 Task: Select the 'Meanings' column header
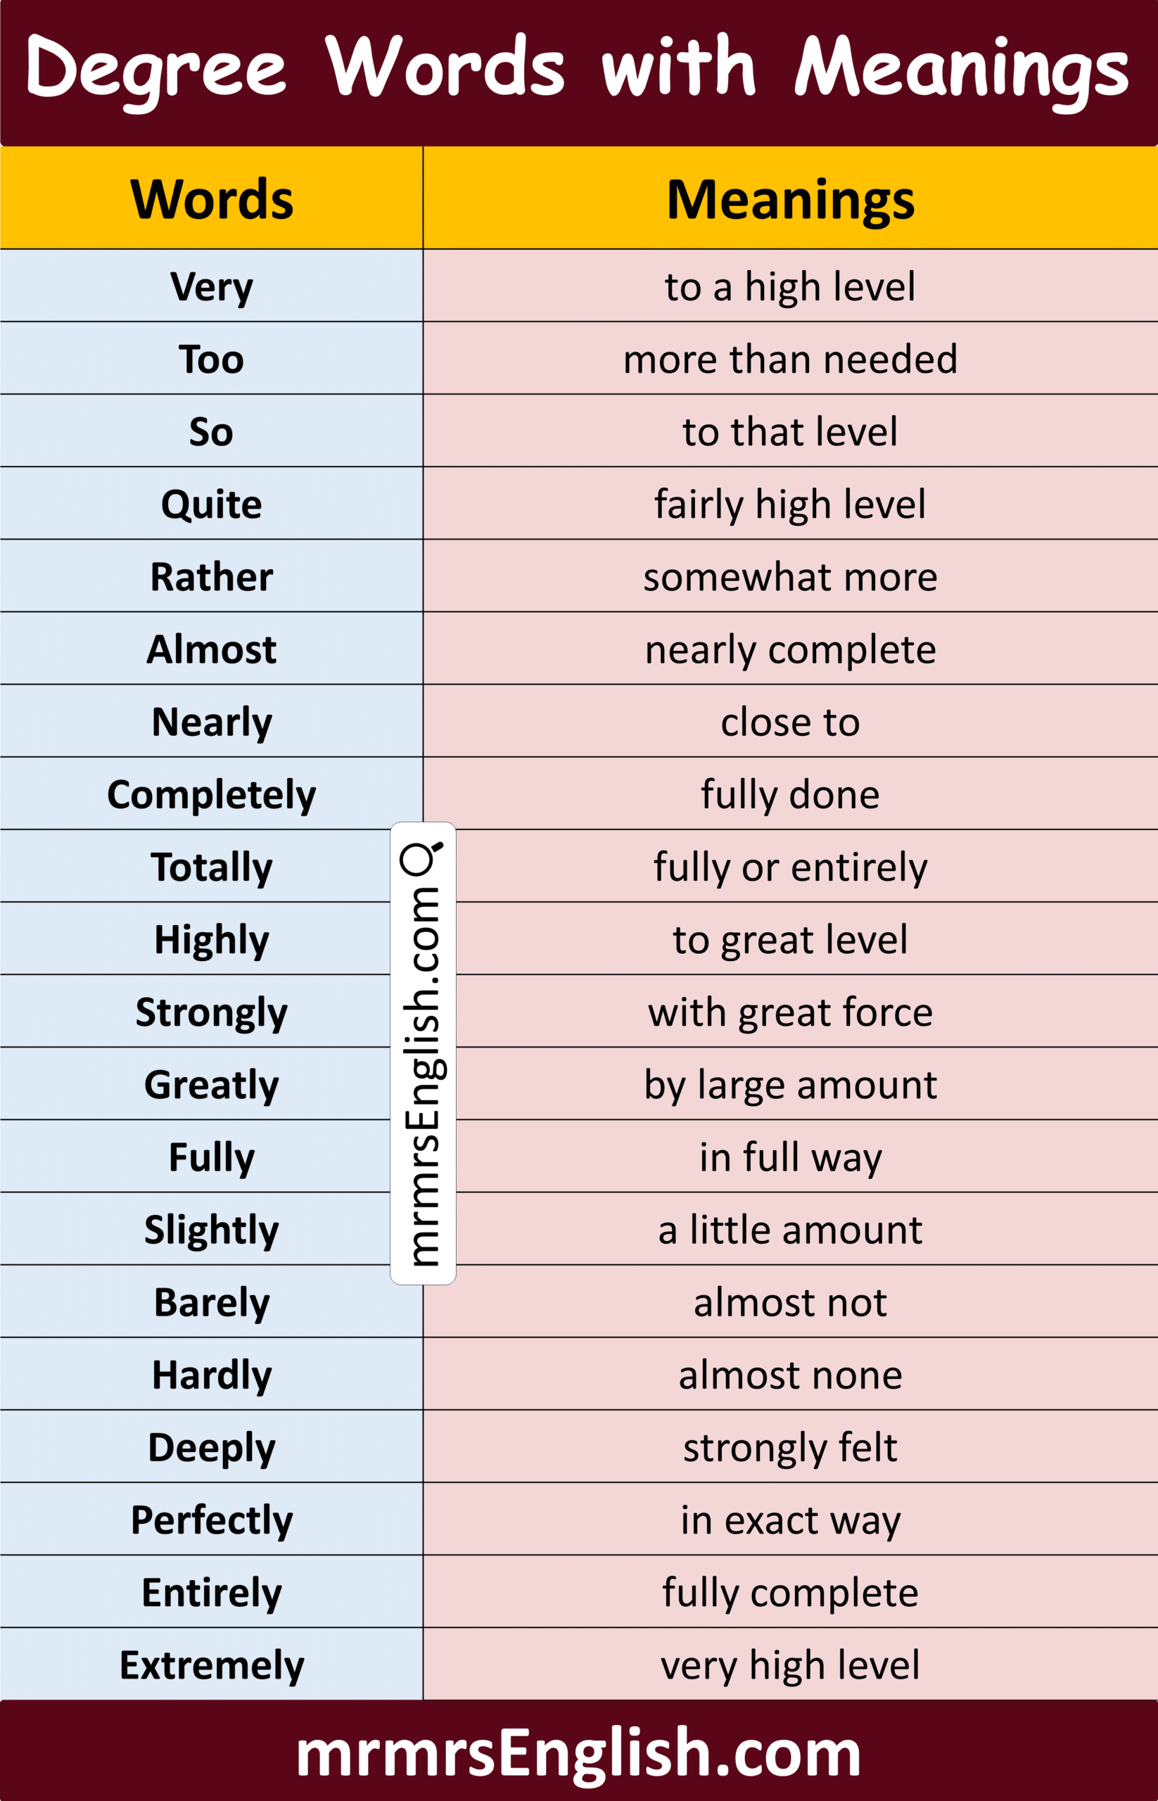[790, 199]
